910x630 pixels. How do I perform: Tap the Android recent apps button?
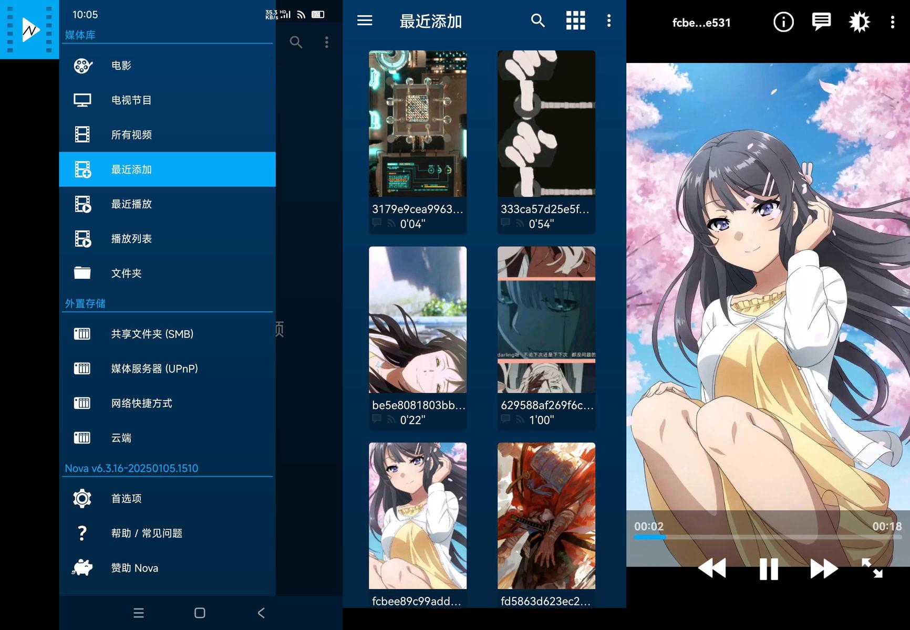139,613
